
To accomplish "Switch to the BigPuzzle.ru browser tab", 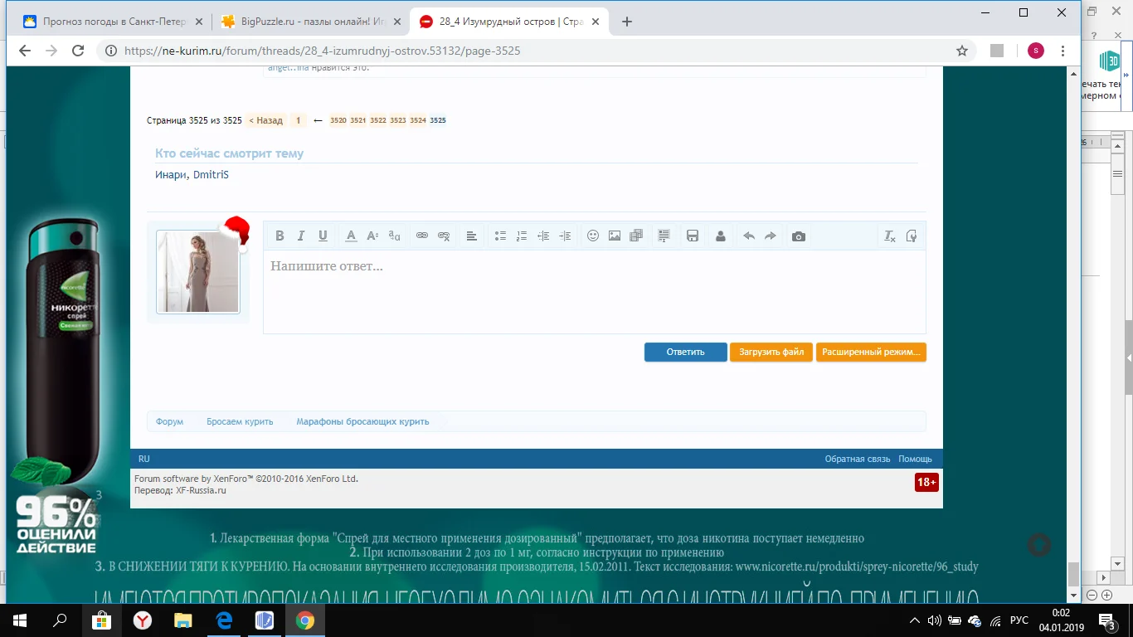I will click(x=311, y=22).
